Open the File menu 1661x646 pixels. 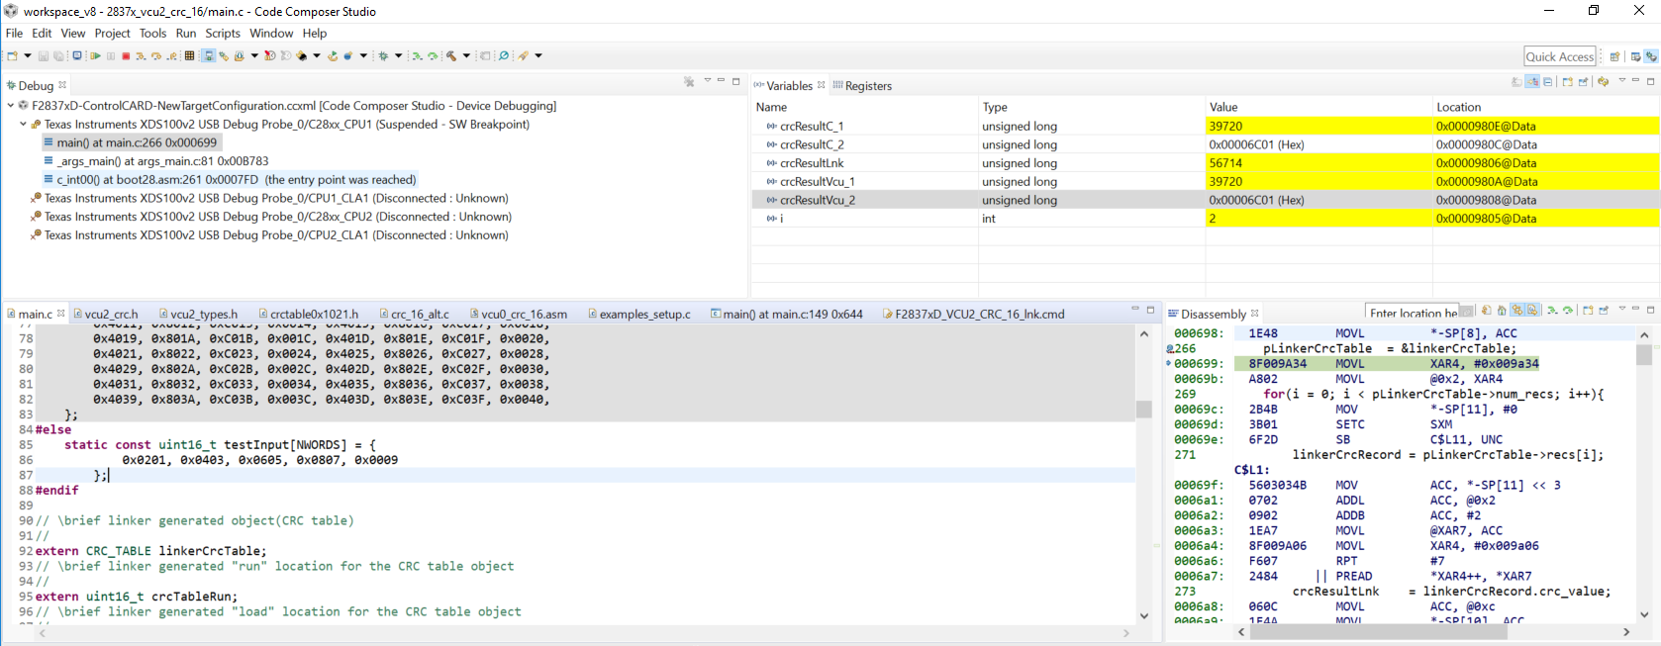14,33
